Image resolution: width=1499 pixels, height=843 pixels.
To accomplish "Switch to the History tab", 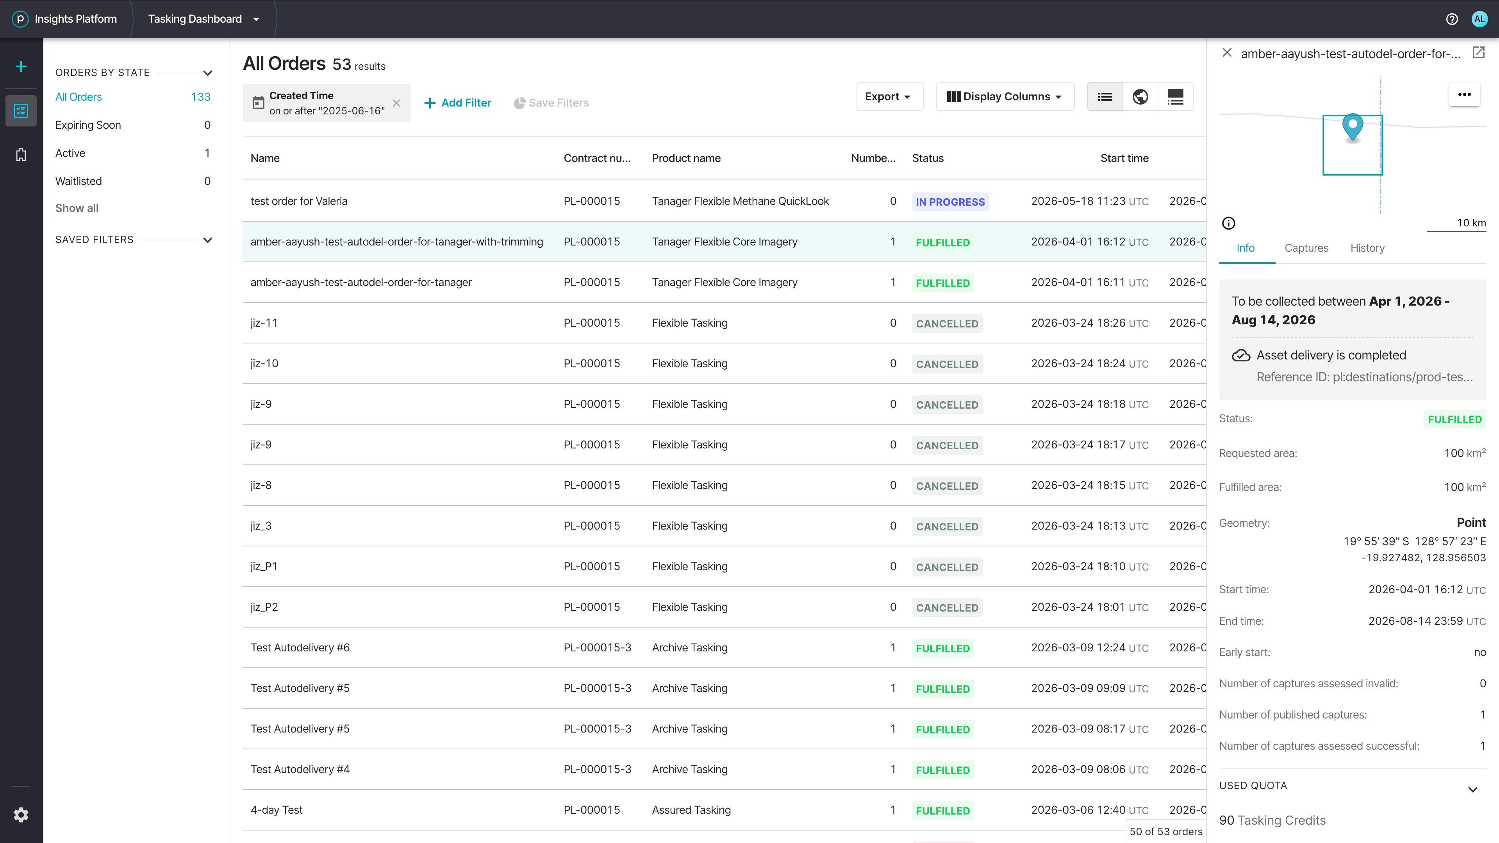I will pos(1367,248).
